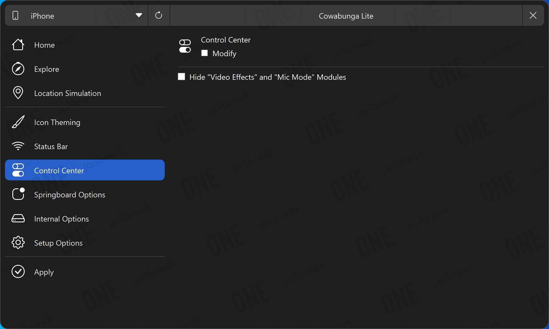Click the Control Center header toggles icon

pyautogui.click(x=185, y=46)
